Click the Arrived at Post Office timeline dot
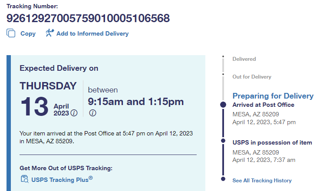The image size is (323, 191). pyautogui.click(x=223, y=105)
